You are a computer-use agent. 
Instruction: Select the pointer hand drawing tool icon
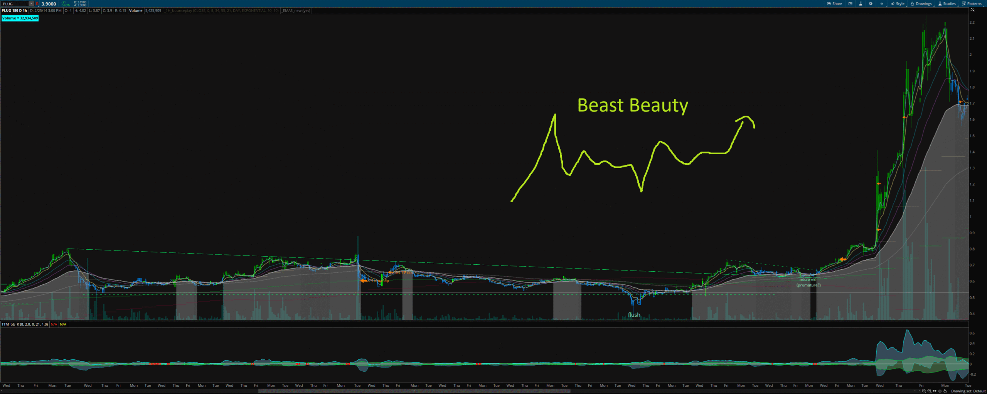[945, 391]
